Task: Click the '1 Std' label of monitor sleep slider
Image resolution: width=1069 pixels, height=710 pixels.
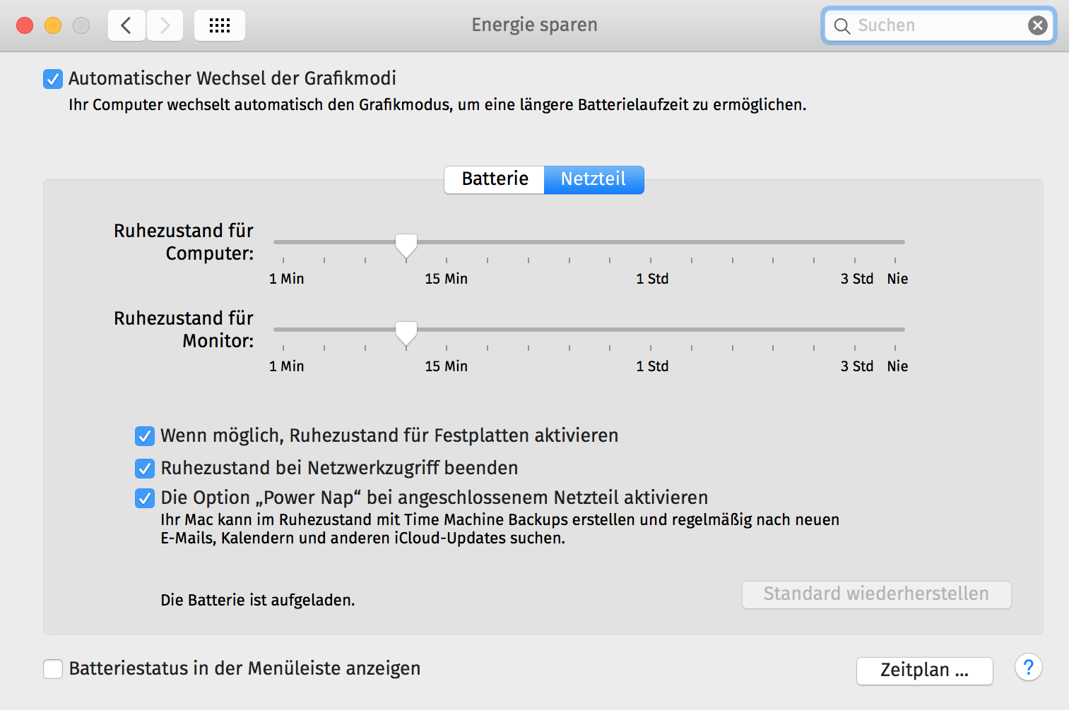Action: [652, 366]
